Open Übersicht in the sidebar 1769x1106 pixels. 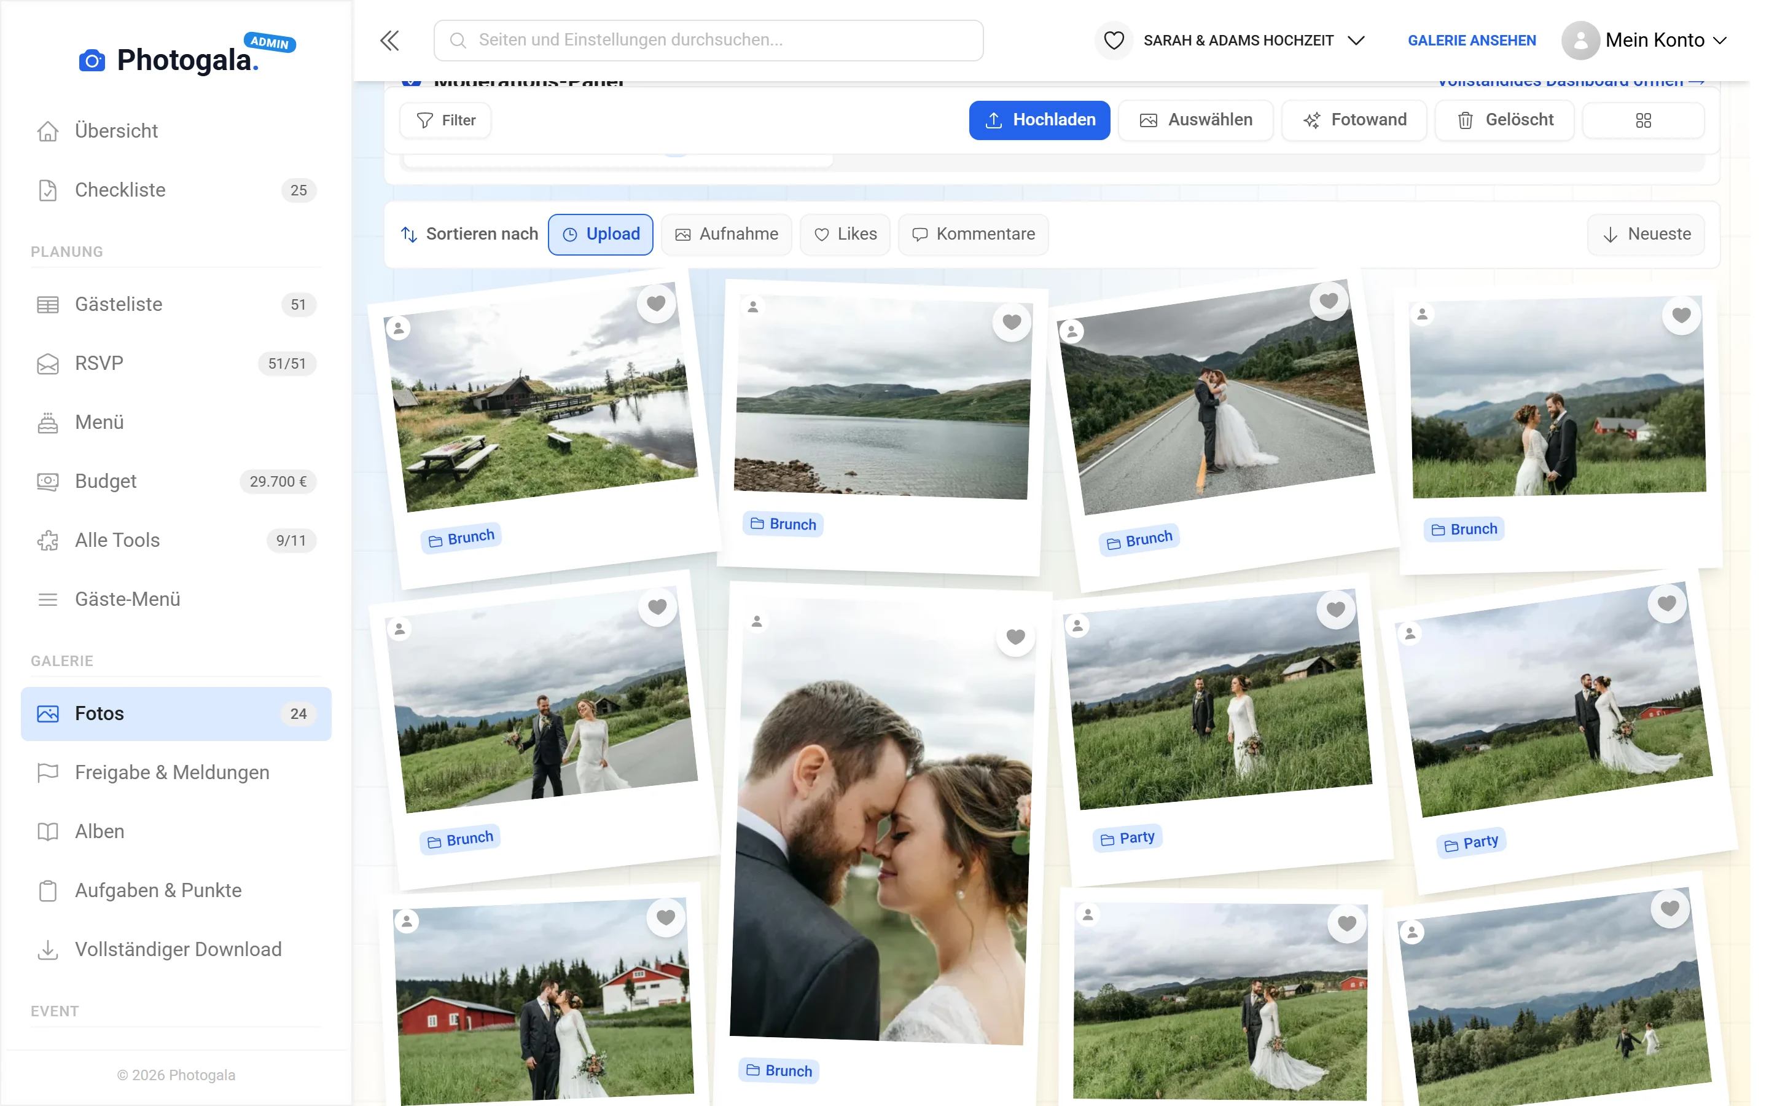click(176, 131)
